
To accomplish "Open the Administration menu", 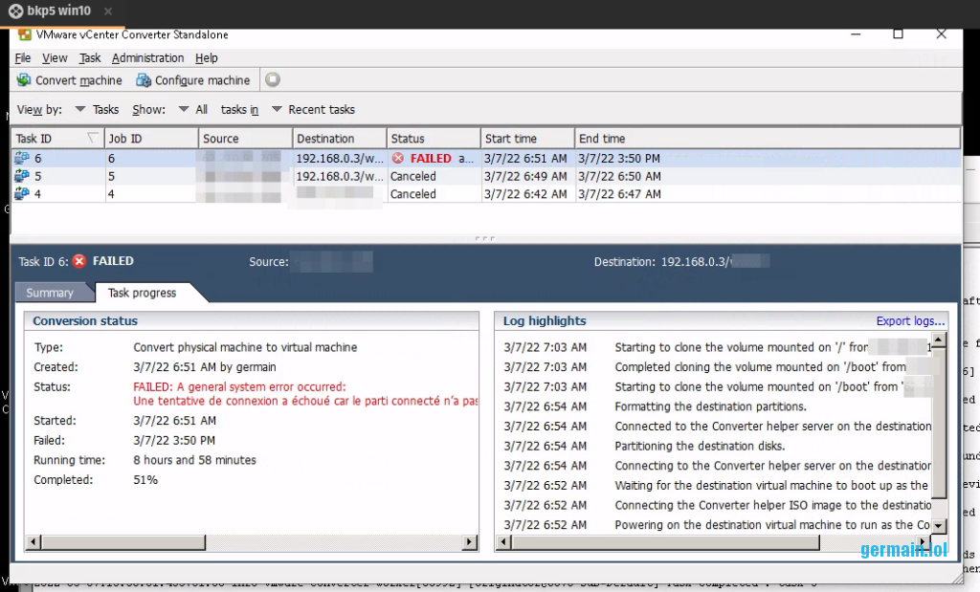I will [x=147, y=58].
